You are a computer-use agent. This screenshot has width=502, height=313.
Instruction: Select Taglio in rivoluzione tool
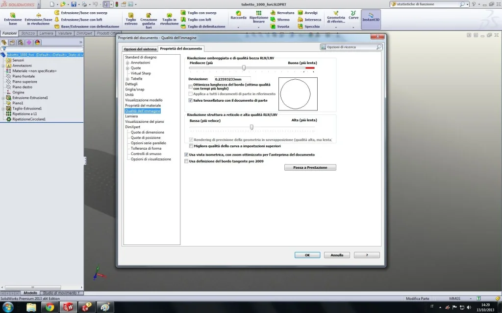(x=169, y=19)
